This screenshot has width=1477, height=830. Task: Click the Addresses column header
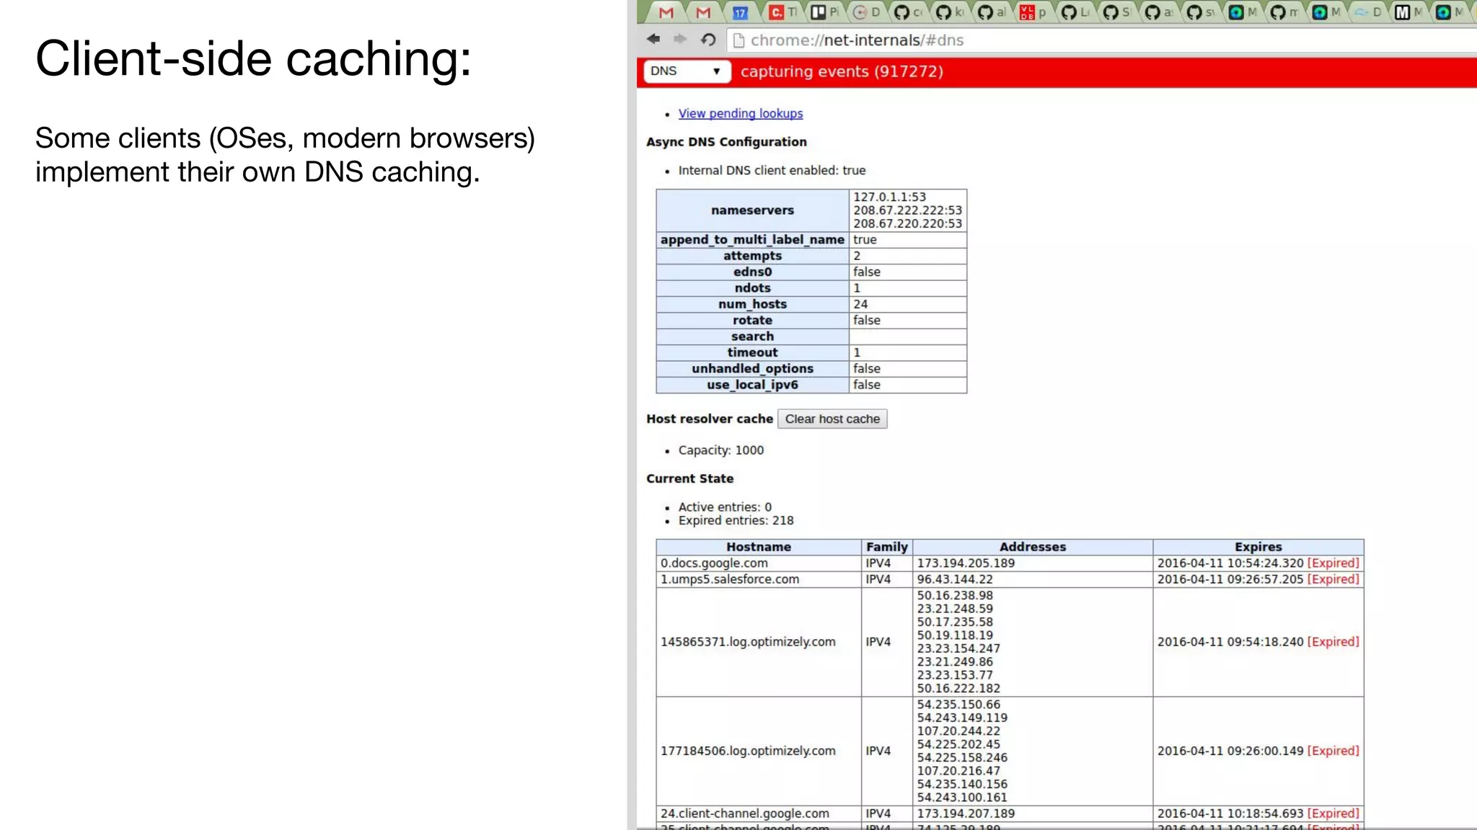tap(1033, 547)
